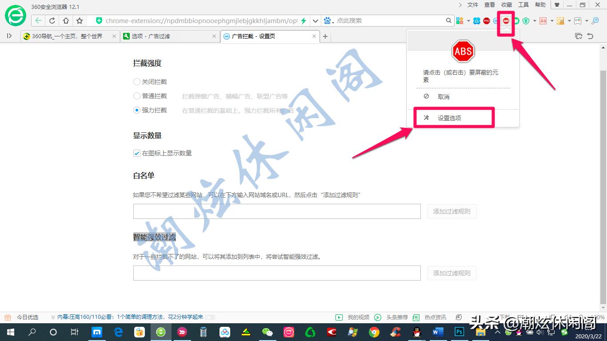This screenshot has width=607, height=341.
Task: Uncheck 在图标上显示数量 checkbox
Action: coord(136,153)
